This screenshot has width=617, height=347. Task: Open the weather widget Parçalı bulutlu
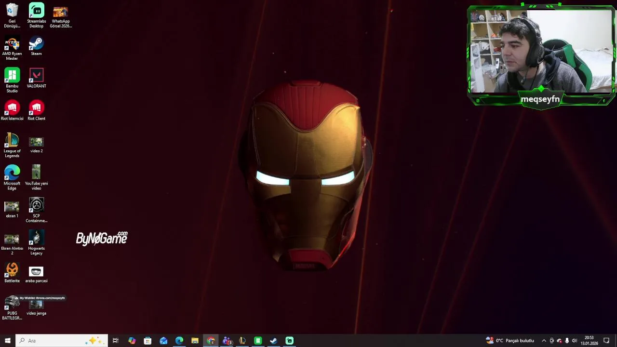click(510, 341)
